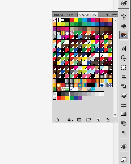Screen dimensions: 131x164
Task: Open the Pathfinder panel icon
Action: (x=124, y=86)
